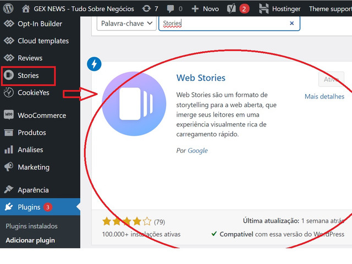
Task: Open Plugins instalados submenu
Action: tap(31, 226)
